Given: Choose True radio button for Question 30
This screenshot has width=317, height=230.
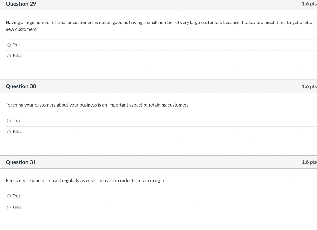Looking at the screenshot, I should (x=9, y=121).
